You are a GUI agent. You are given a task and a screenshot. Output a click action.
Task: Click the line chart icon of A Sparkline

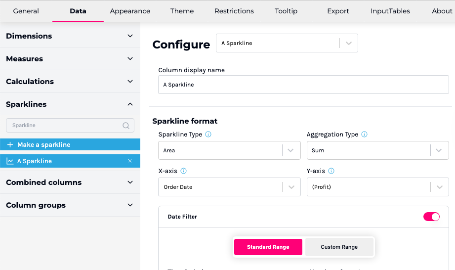click(10, 161)
